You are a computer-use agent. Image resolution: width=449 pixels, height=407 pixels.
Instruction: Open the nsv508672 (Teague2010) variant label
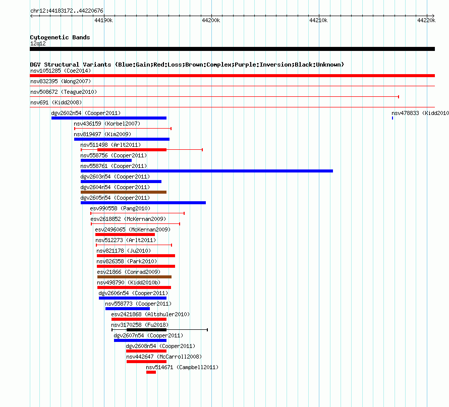pos(64,92)
